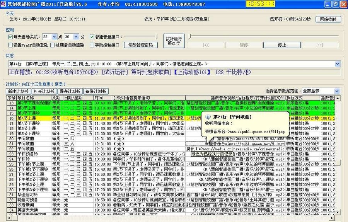Image resolution: width=348 pixels, height=222 pixels.
Task: Select row 23 午休预备铃
Action: (171, 154)
